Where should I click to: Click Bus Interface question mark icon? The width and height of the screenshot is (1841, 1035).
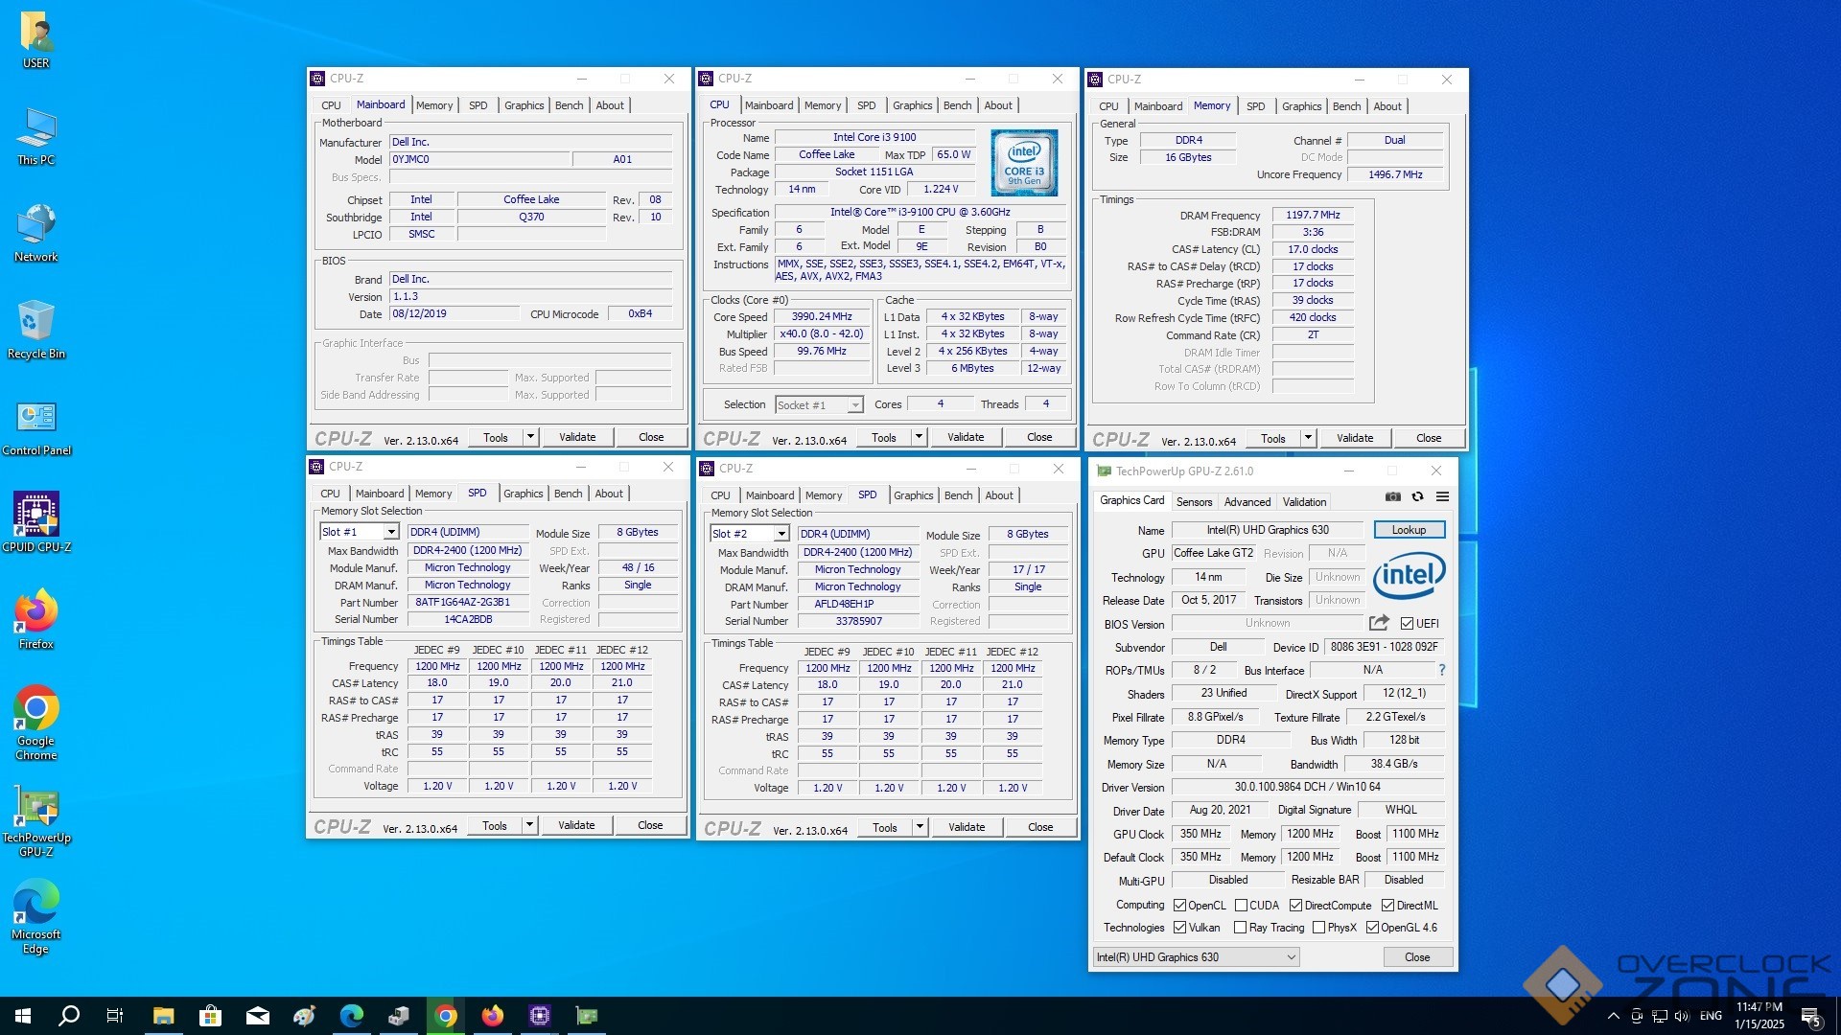click(1441, 670)
